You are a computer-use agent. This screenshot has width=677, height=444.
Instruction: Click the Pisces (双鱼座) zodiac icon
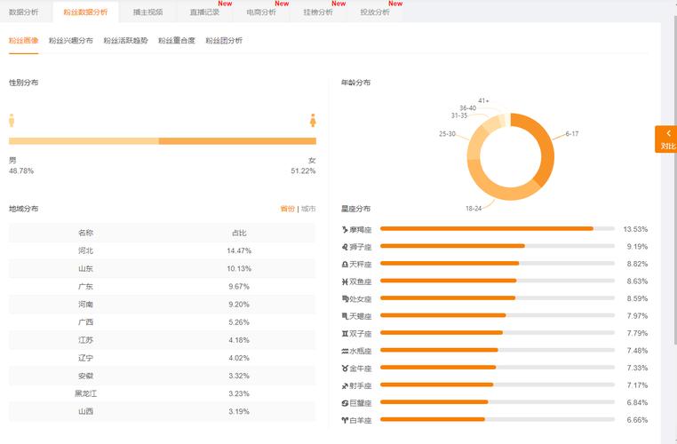coord(345,281)
